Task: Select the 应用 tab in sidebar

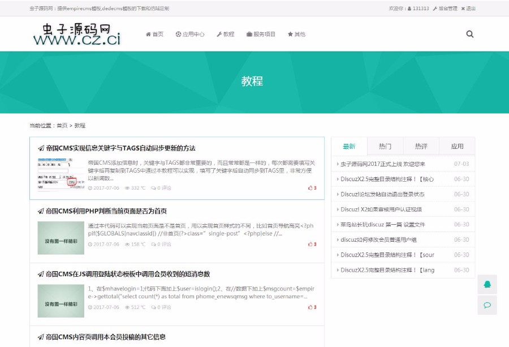Action: (457, 146)
